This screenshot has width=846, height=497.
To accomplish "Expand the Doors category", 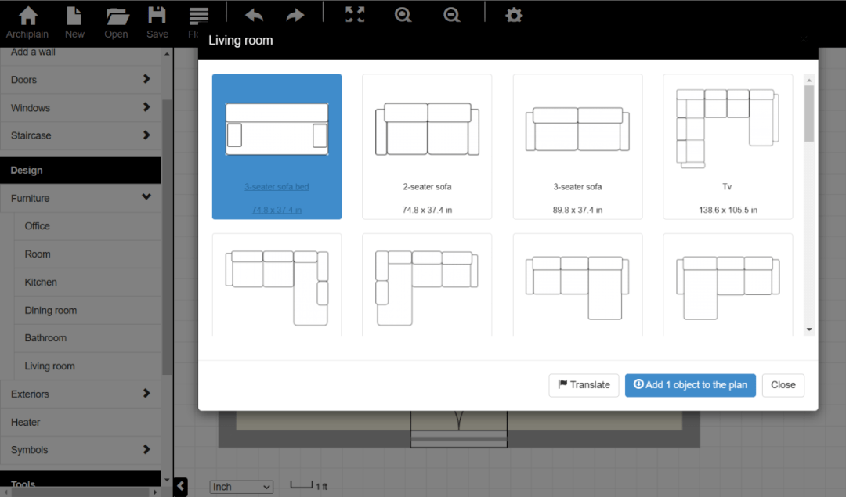I will pos(81,80).
